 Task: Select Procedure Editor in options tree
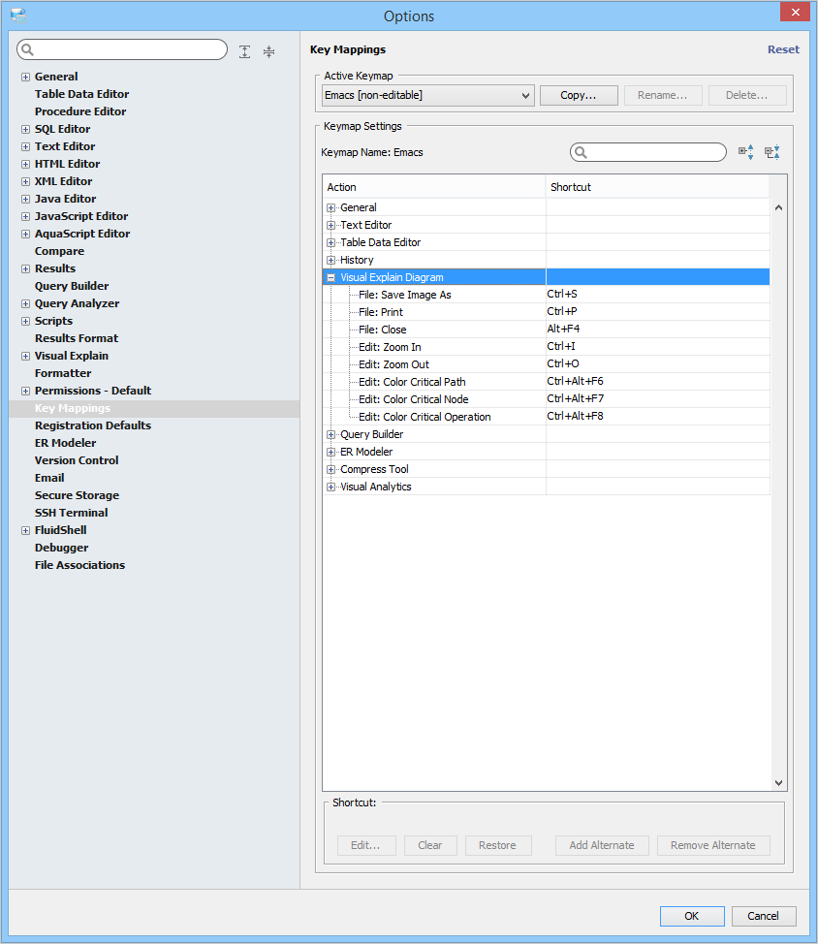click(x=80, y=111)
